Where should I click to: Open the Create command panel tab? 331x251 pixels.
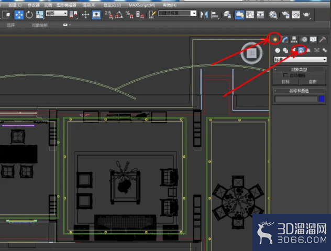275,39
